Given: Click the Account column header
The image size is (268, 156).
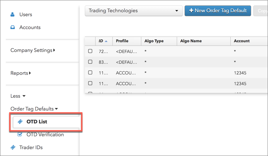Looking at the screenshot, I should coord(242,41).
